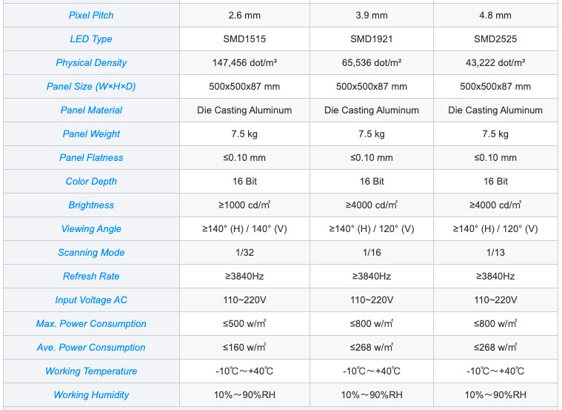Select the Working Humidity label
This screenshot has height=410, width=562.
point(91,394)
